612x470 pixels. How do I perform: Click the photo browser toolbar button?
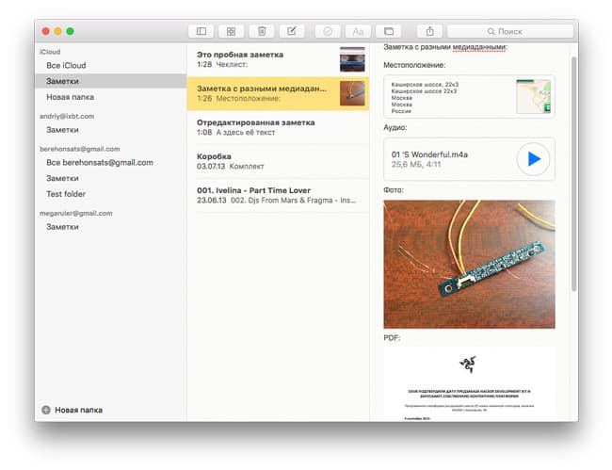click(388, 31)
